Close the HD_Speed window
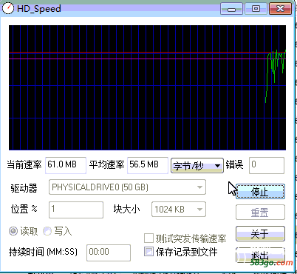The height and width of the screenshot is (274, 297). pos(280,9)
